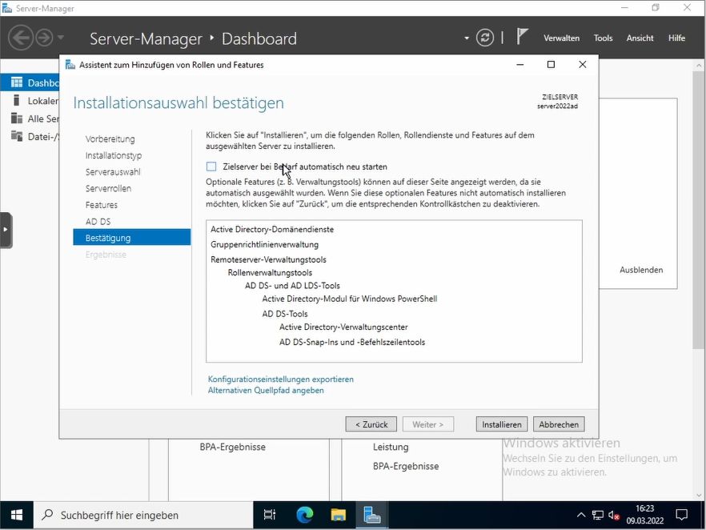
Task: Click the Server-Manager back navigation arrow
Action: tap(21, 38)
